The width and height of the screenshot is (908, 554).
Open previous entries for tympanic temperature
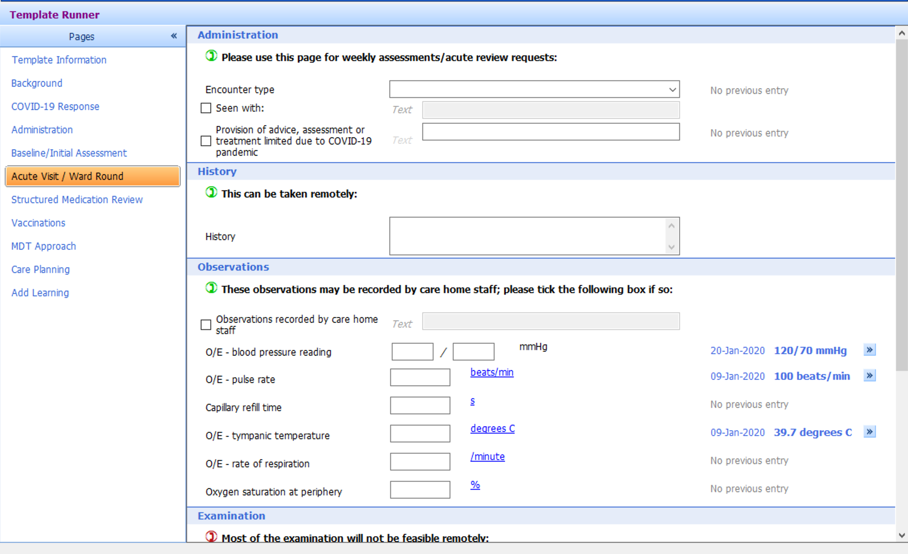pos(869,432)
